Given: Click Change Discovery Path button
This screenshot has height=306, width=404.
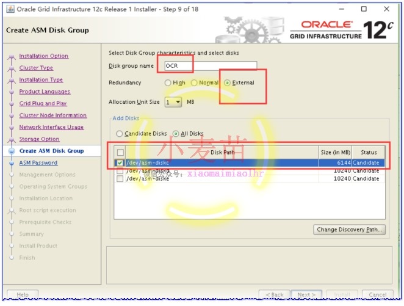Looking at the screenshot, I should (x=349, y=230).
